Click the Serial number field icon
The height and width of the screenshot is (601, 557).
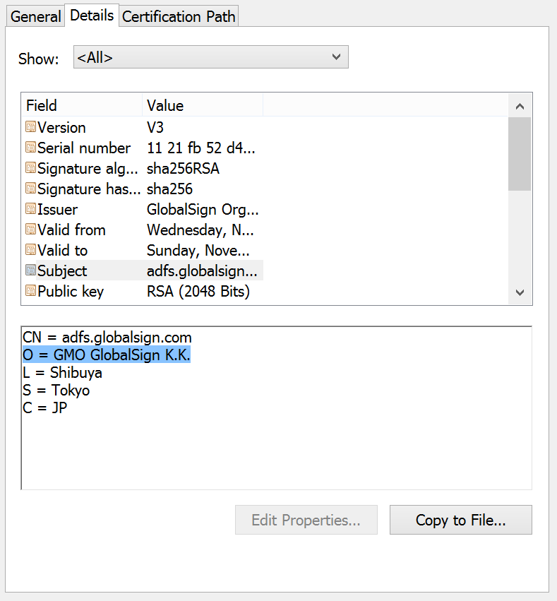(30, 148)
